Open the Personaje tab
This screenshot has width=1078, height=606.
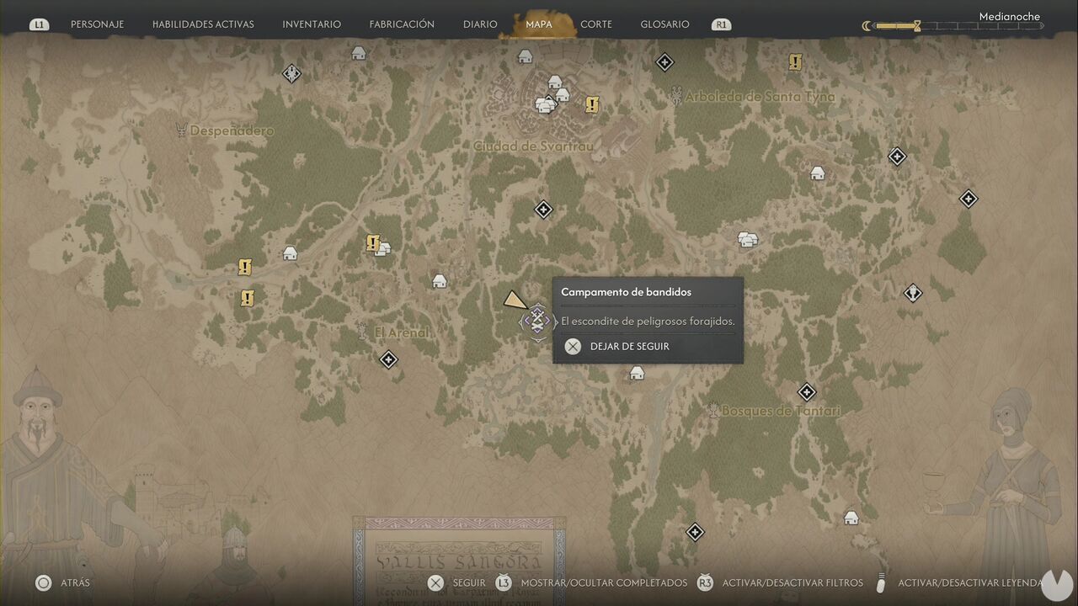pos(97,24)
